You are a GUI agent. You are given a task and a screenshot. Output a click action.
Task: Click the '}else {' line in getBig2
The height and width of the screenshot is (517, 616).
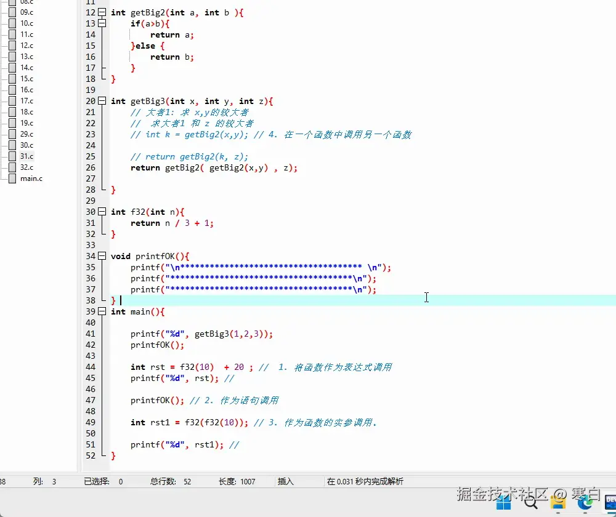148,46
